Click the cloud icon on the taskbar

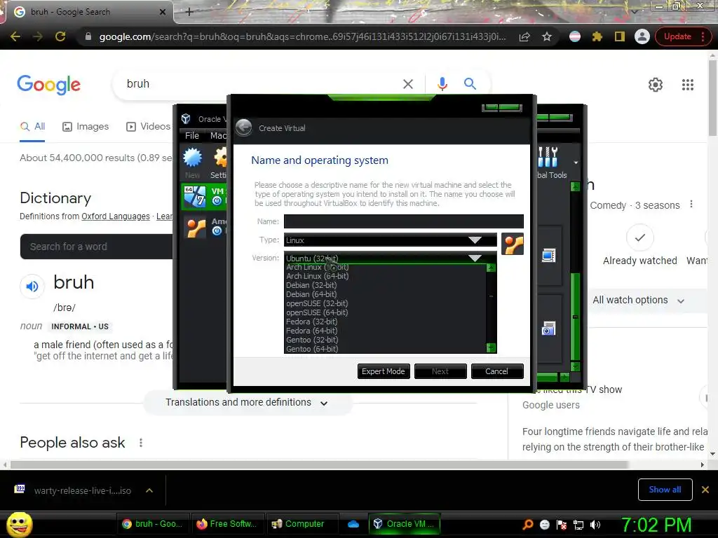coord(353,524)
